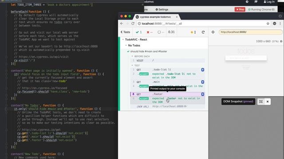Click the beforeEach function line in editor
The image size is (284, 159).
click(x=30, y=12)
